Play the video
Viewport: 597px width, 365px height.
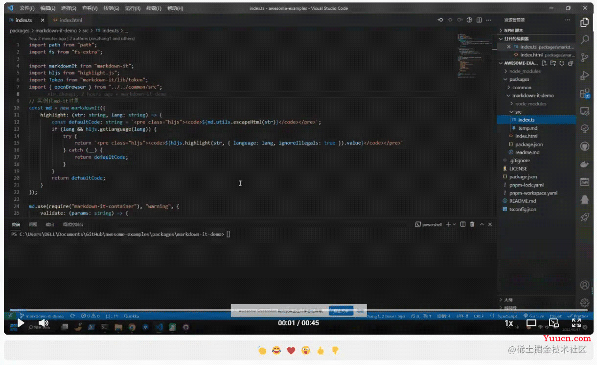[x=21, y=323]
